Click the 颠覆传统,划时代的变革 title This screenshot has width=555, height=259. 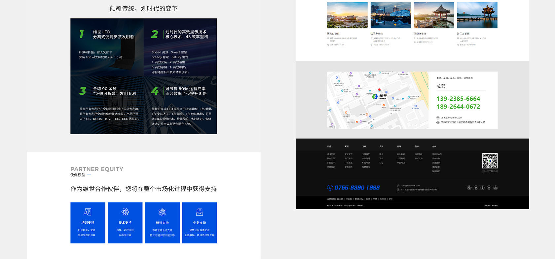pos(144,8)
